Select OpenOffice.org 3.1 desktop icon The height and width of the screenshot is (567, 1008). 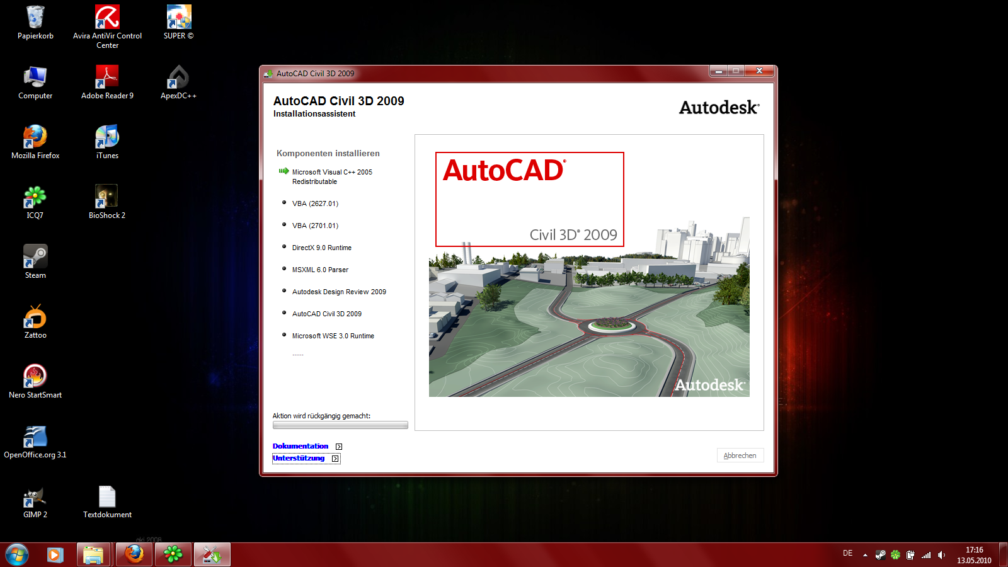[35, 442]
